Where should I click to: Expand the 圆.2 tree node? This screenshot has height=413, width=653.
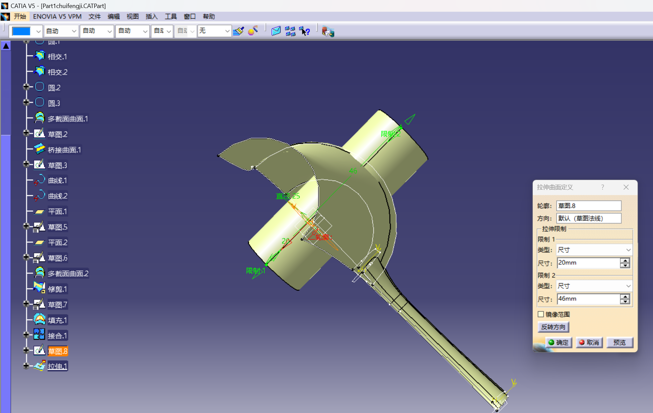(x=26, y=87)
